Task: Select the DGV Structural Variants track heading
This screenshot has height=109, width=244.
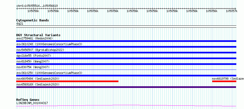Action: 38,35
